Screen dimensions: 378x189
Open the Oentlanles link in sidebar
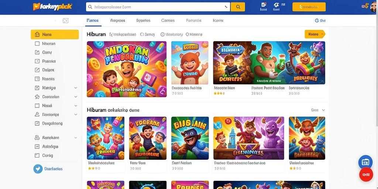click(53, 169)
